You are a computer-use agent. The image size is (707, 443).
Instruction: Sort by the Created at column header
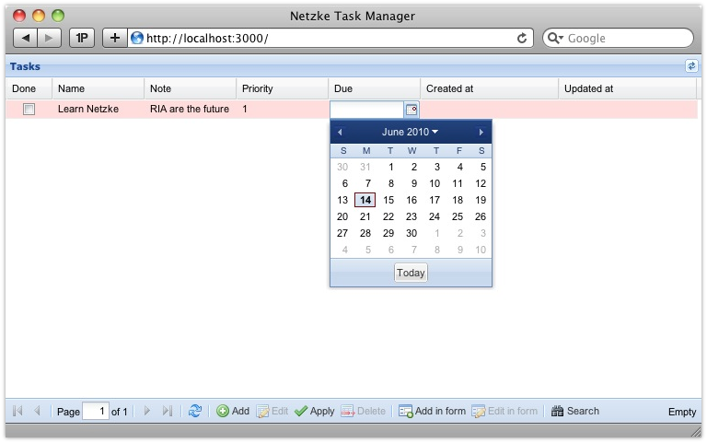[x=489, y=88]
